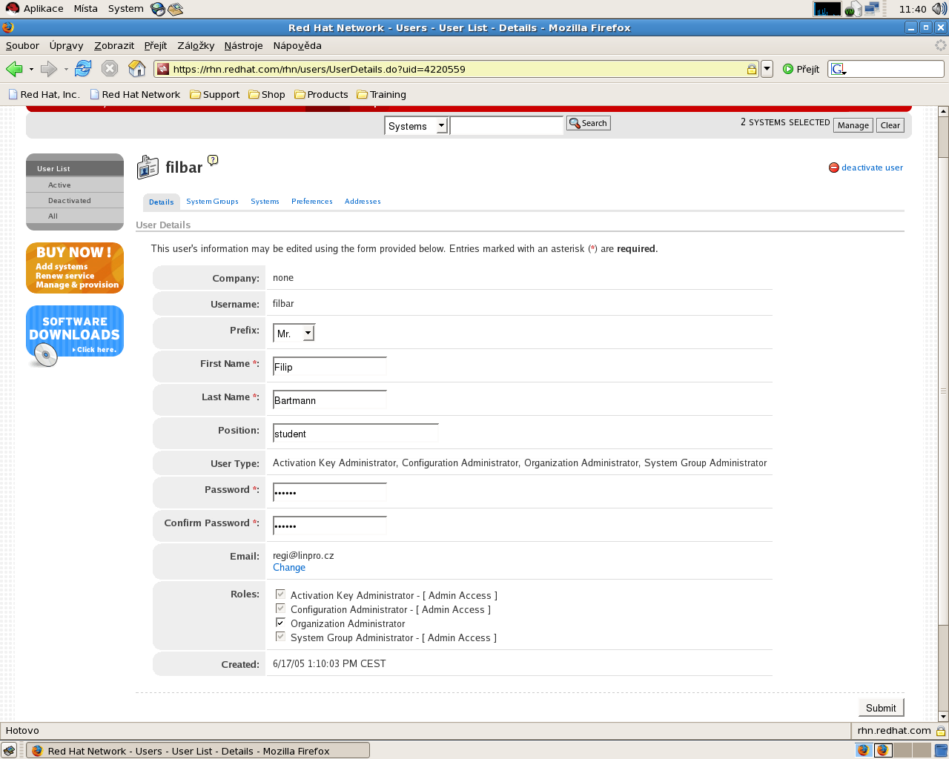Click the stop loading icon
The image size is (949, 759).
[110, 69]
